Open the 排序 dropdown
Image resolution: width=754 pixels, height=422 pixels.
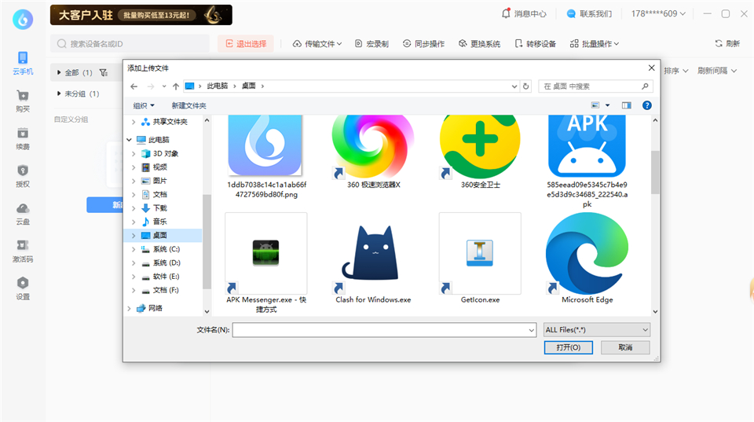click(676, 71)
